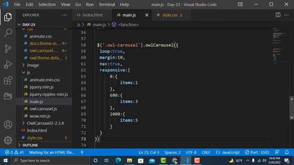Change indentation Spaces: 2
The image size is (294, 165).
click(x=173, y=152)
